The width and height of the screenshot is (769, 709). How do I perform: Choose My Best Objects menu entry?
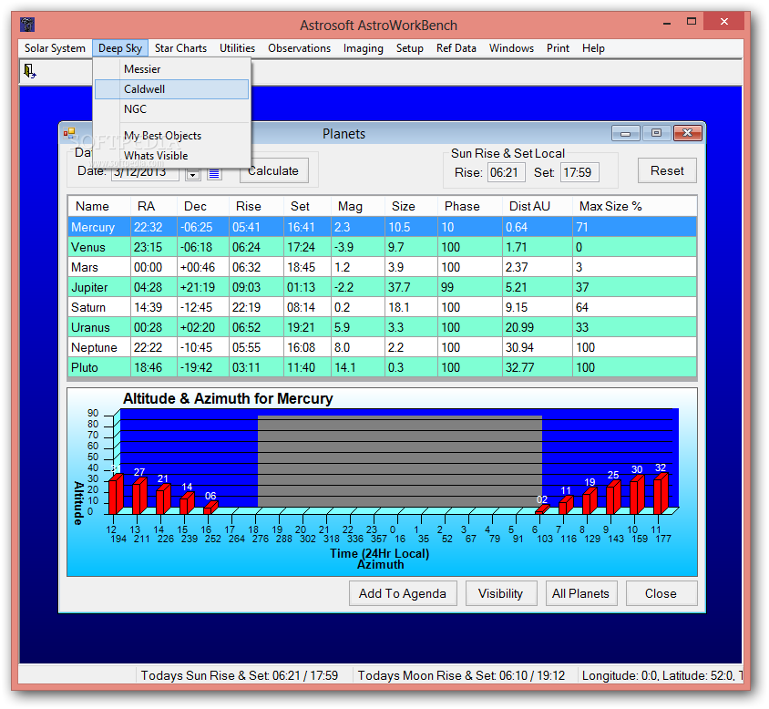click(x=171, y=136)
